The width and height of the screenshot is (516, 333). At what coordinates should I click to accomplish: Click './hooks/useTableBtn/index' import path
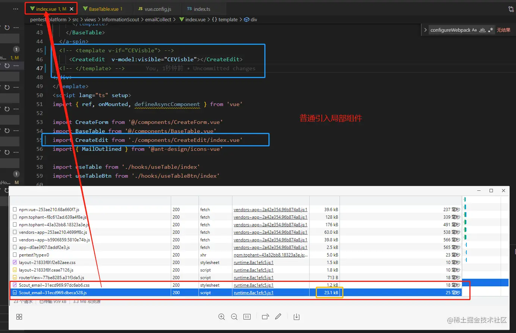pos(175,176)
